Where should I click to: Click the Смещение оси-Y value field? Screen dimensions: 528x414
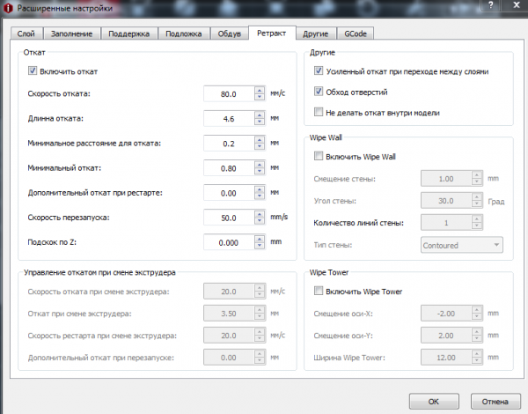pos(446,336)
